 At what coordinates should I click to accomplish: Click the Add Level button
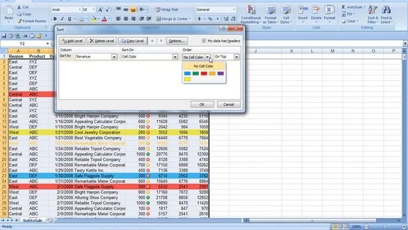click(x=72, y=41)
